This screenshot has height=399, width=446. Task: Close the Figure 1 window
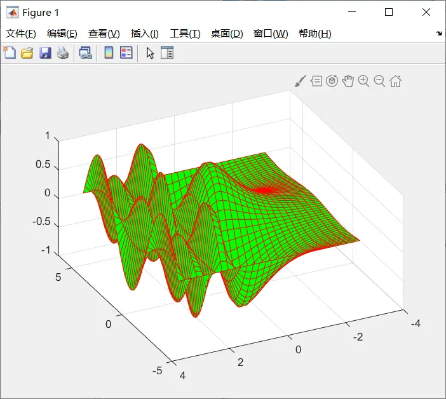[426, 12]
